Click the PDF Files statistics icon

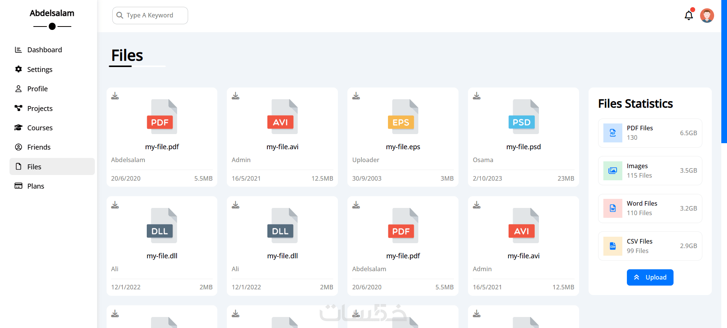coord(612,133)
